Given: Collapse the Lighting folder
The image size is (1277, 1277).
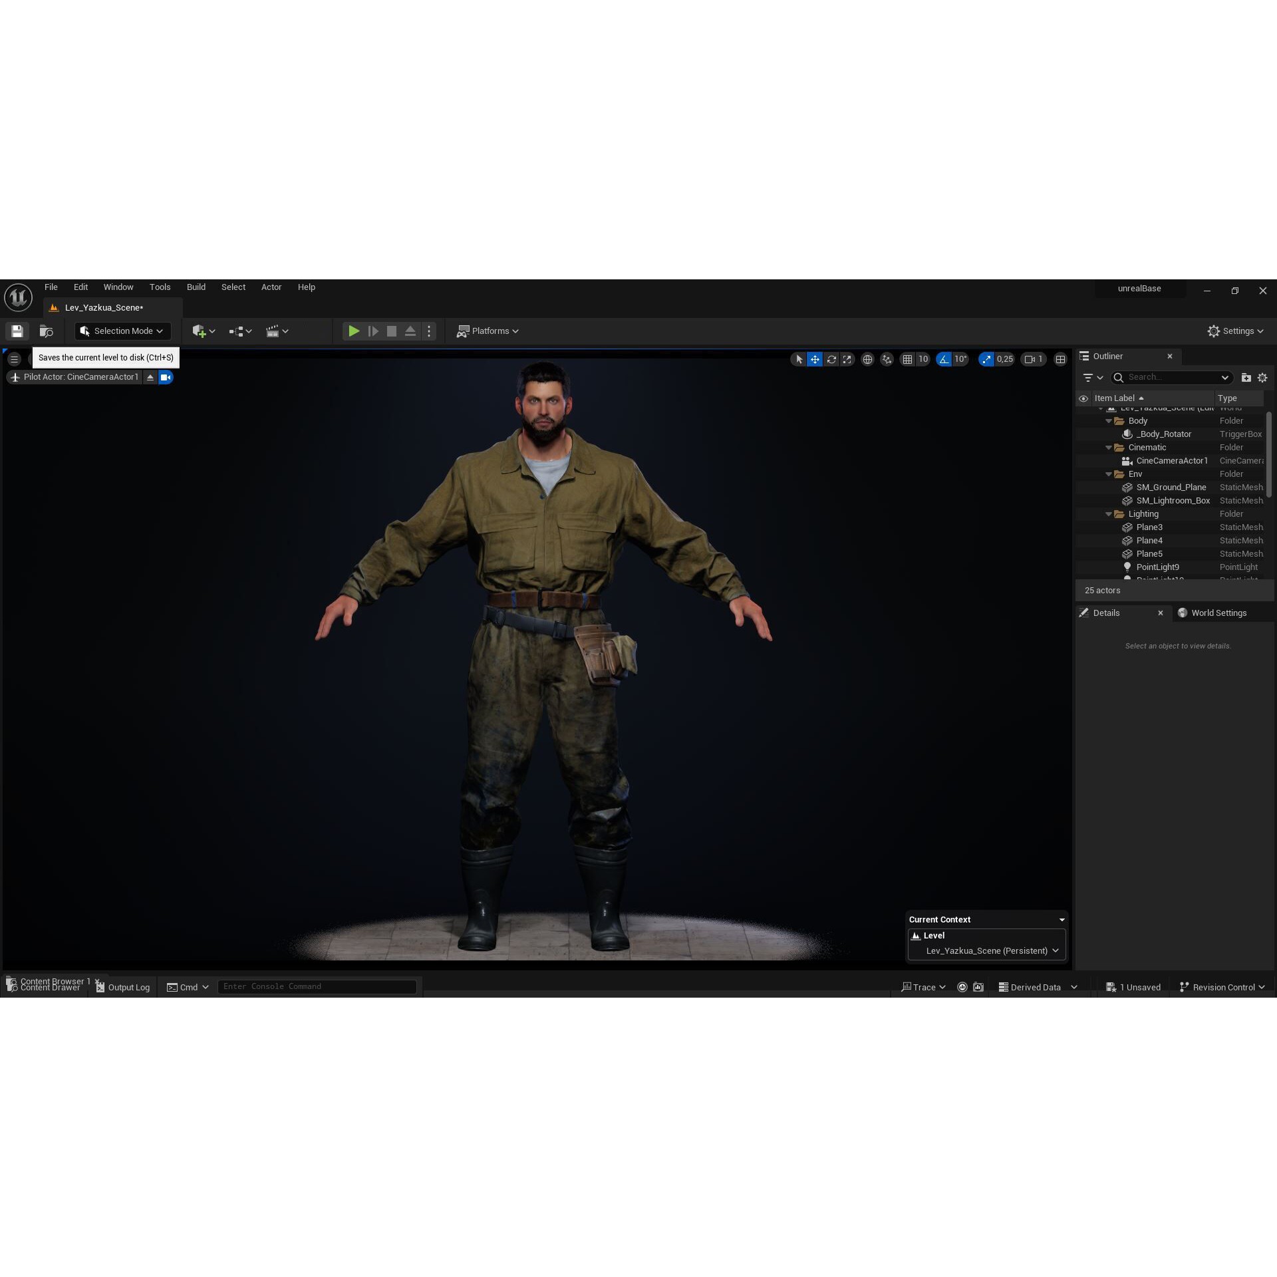Looking at the screenshot, I should click(1109, 514).
